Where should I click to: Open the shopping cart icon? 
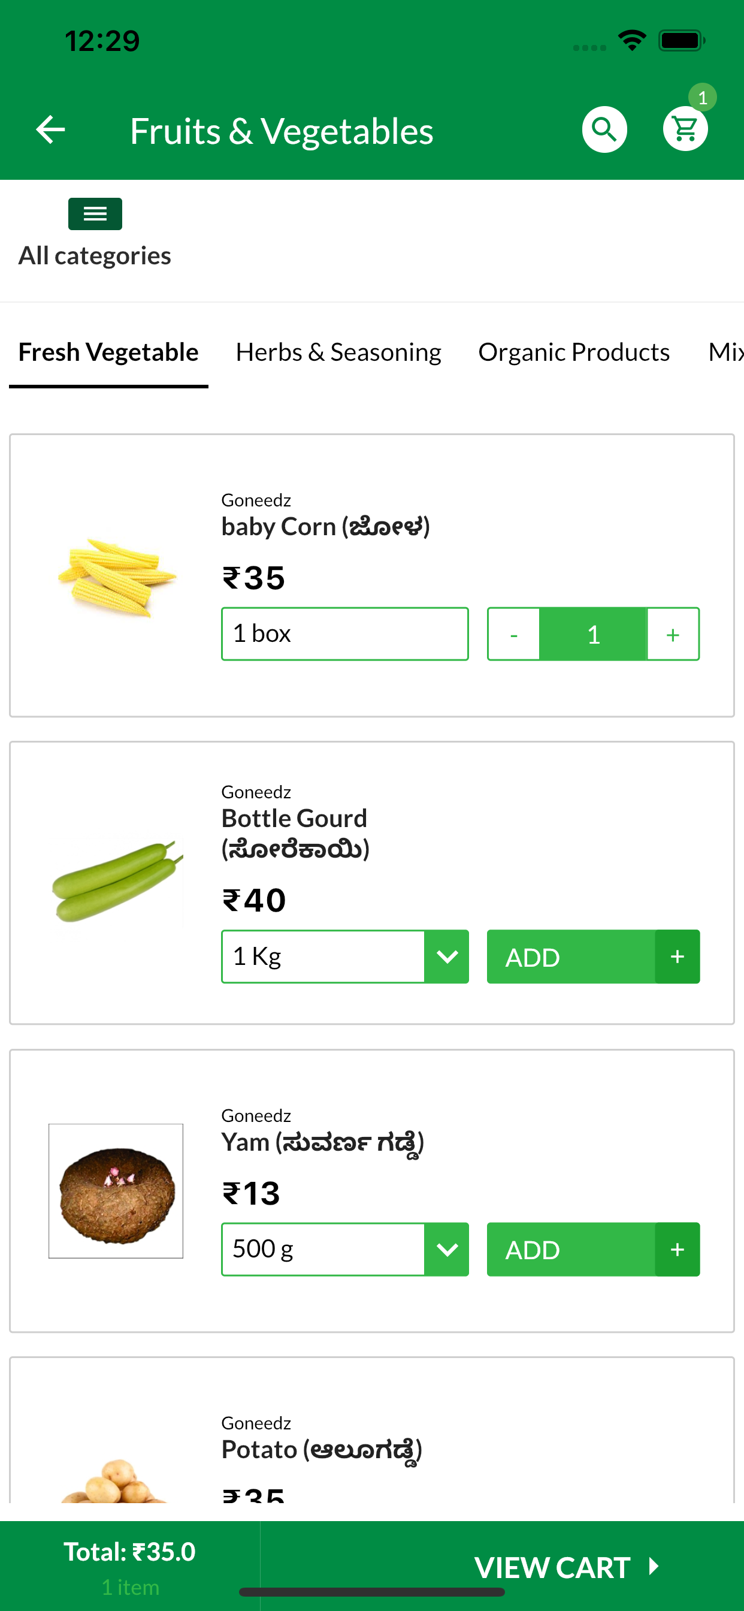coord(685,129)
